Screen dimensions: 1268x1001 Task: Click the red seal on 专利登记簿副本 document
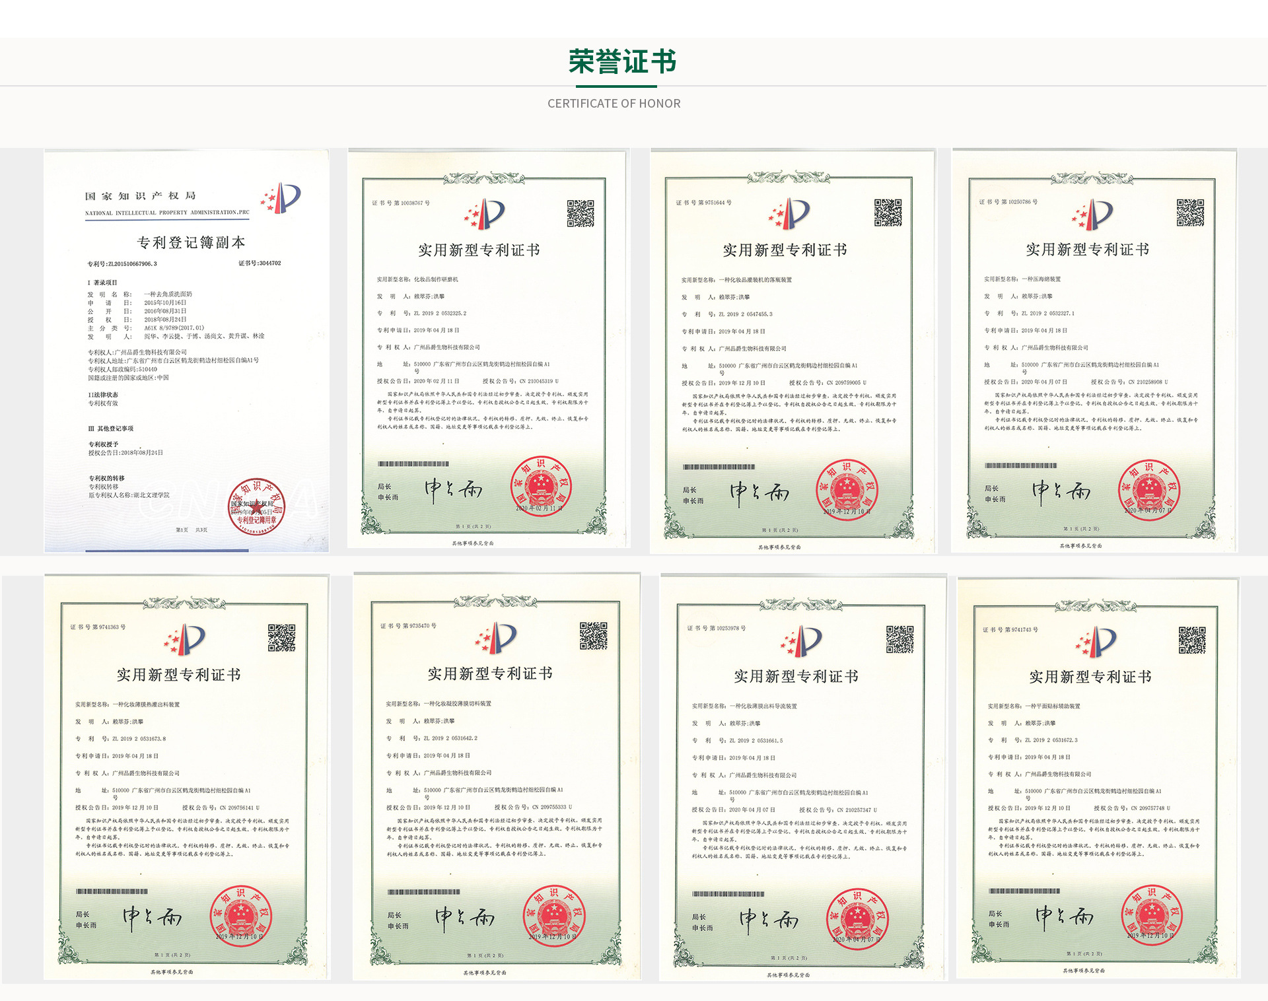point(256,506)
